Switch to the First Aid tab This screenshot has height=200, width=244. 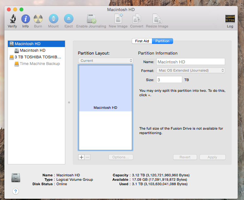tap(142, 41)
